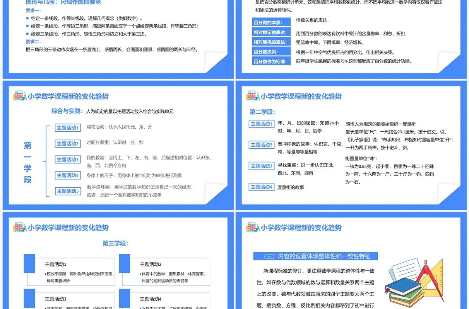Click the calculator icon on the 第三学段 slide
469x309 pixels.
(20, 227)
